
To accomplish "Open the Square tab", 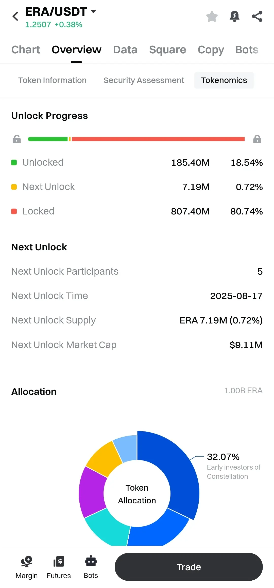I will click(x=168, y=50).
